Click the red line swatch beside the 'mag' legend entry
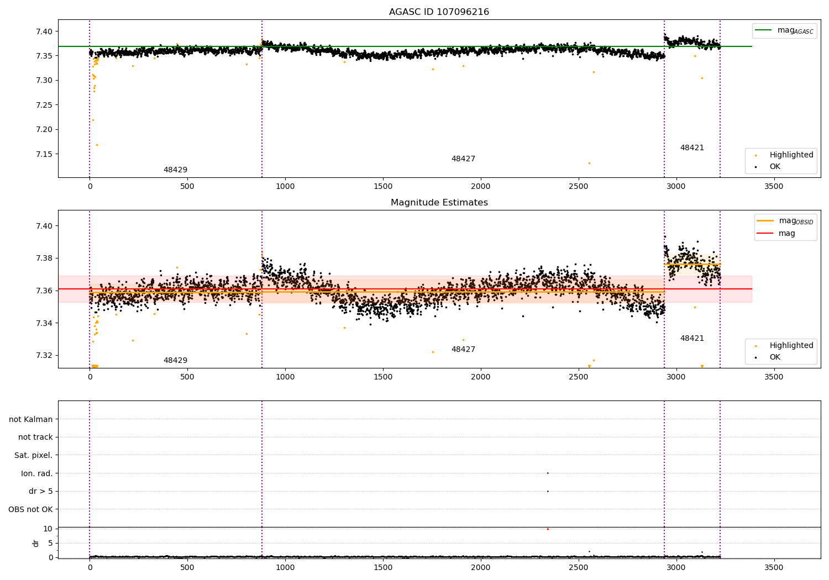 point(765,234)
